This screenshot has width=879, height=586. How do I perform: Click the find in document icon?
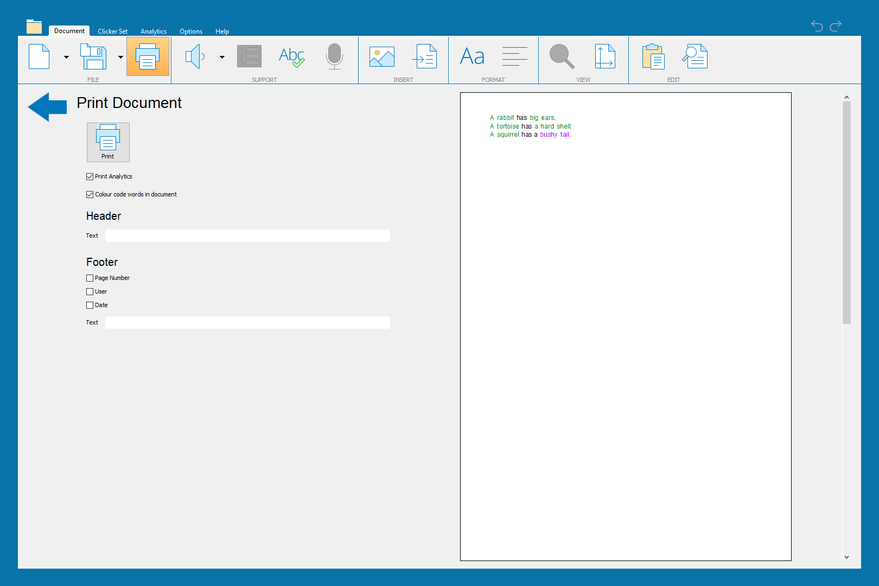(x=695, y=56)
